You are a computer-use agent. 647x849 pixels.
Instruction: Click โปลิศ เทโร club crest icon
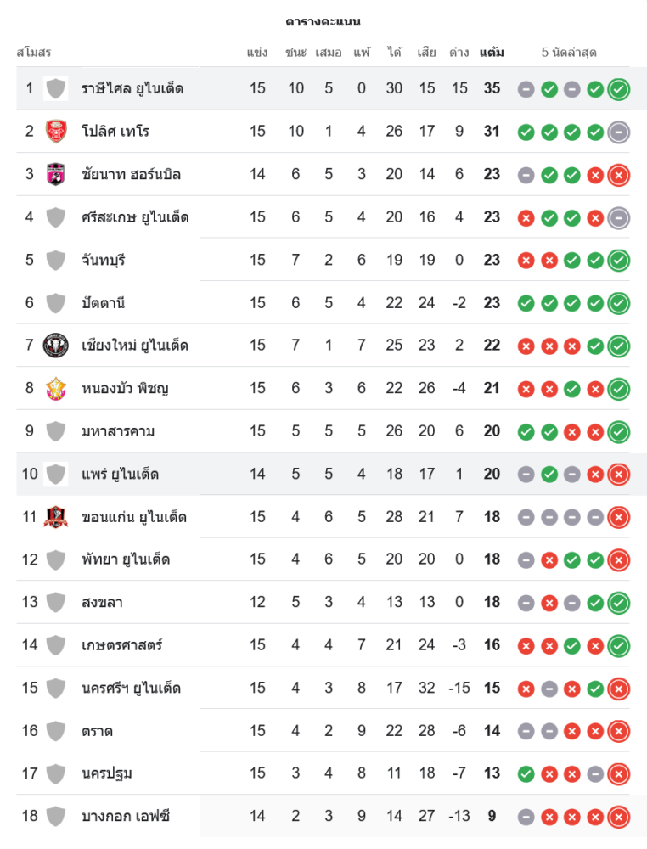[56, 132]
